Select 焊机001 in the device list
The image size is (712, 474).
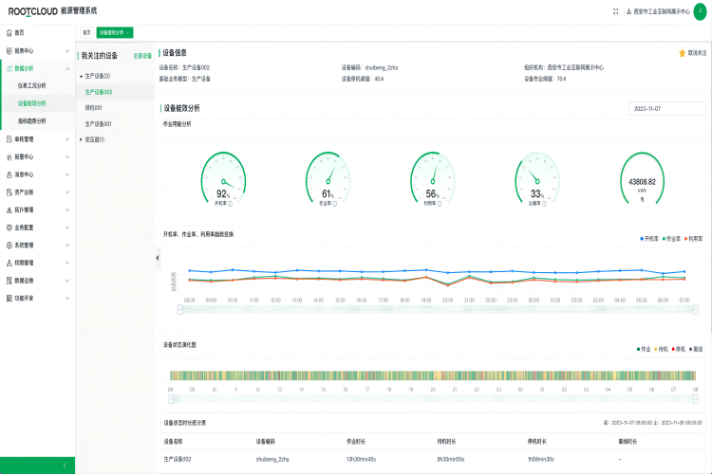(93, 107)
